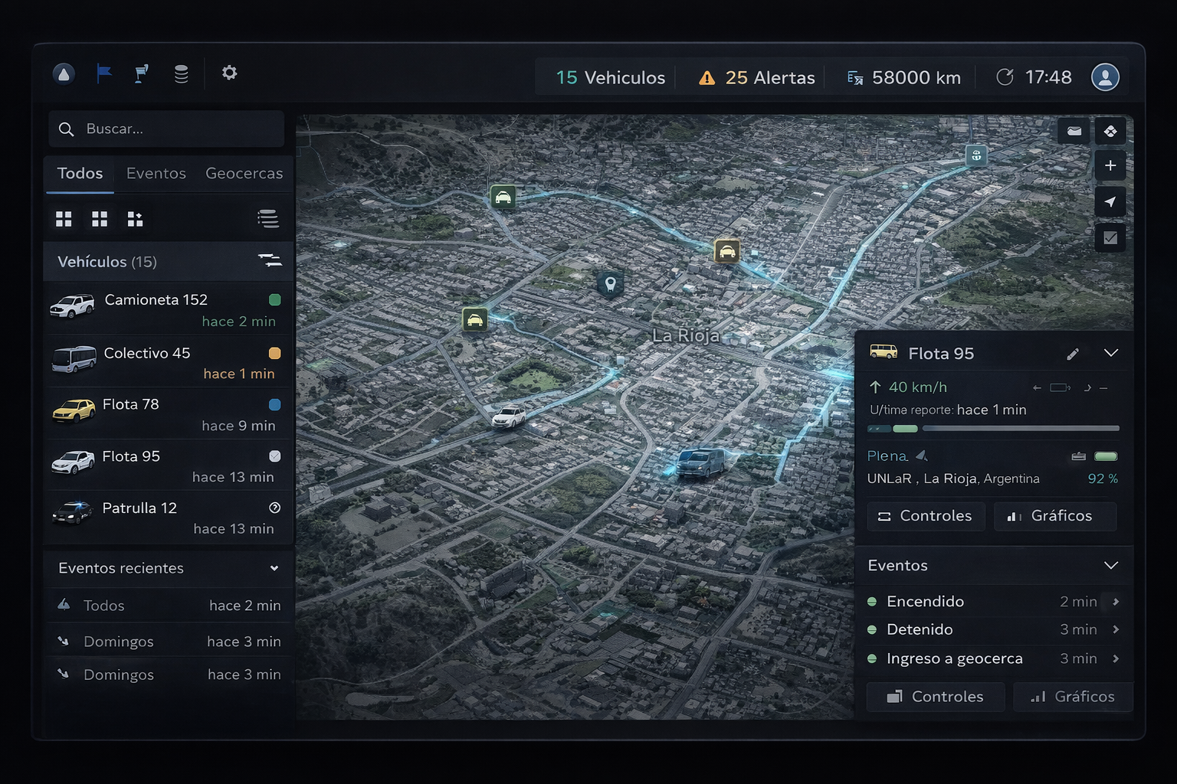
Task: Click the user profile avatar
Action: pyautogui.click(x=1104, y=77)
